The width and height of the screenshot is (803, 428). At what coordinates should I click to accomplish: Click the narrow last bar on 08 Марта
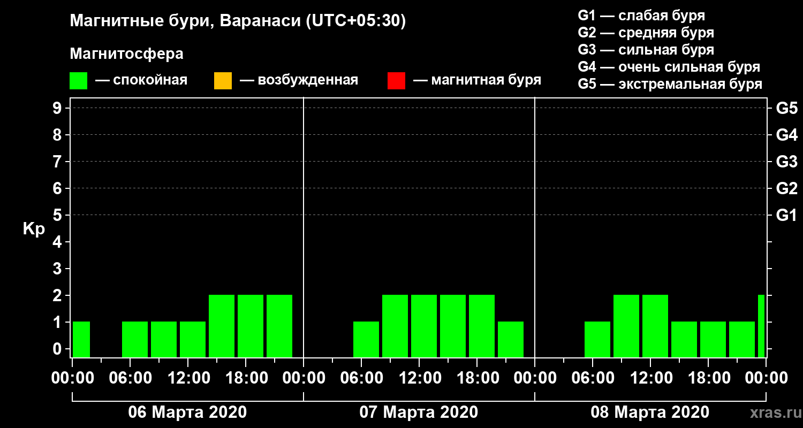coord(761,326)
